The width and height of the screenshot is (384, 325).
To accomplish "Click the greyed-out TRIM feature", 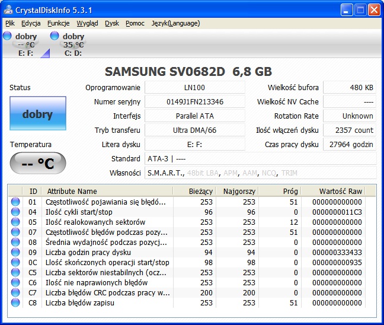I will (289, 173).
